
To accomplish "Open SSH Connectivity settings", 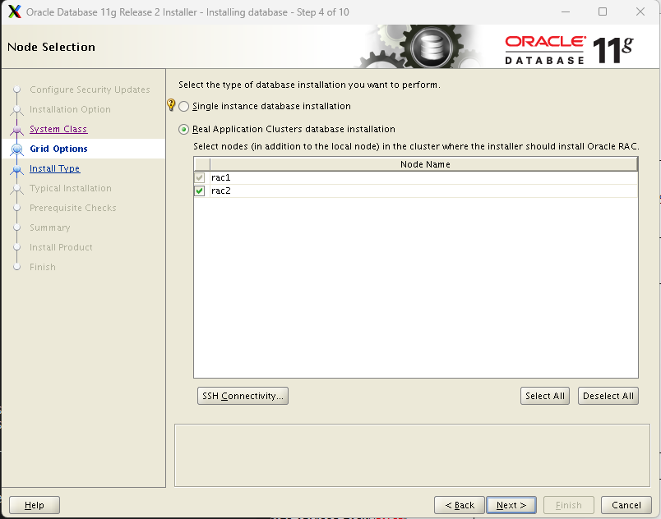I will click(243, 396).
